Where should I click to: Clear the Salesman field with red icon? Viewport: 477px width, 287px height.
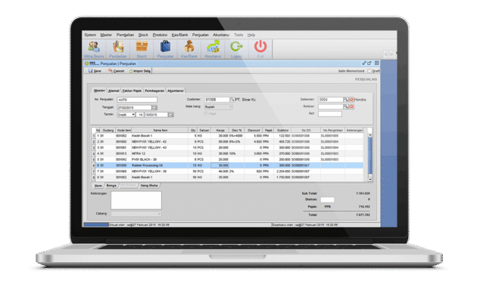pyautogui.click(x=351, y=100)
